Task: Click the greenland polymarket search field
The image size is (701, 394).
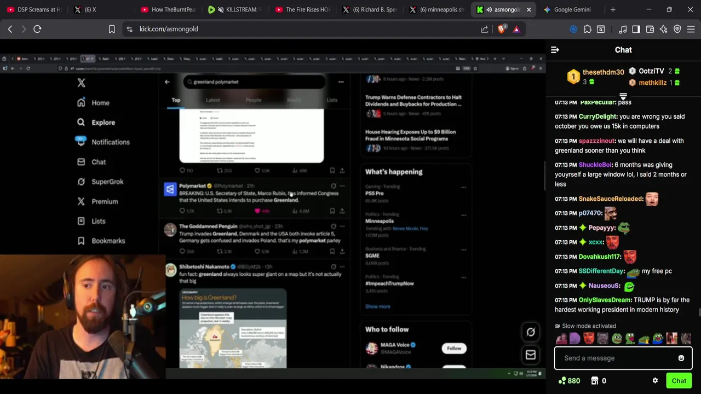Action: 254,82
